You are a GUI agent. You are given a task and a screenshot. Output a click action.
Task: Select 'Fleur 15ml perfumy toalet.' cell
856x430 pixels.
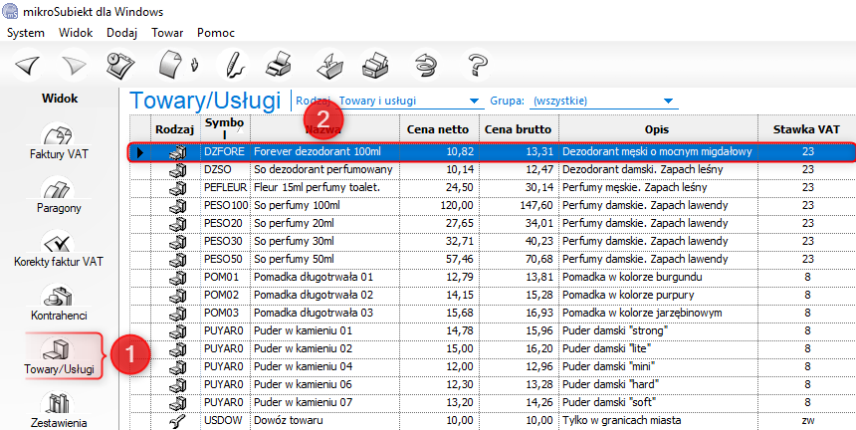(x=324, y=188)
